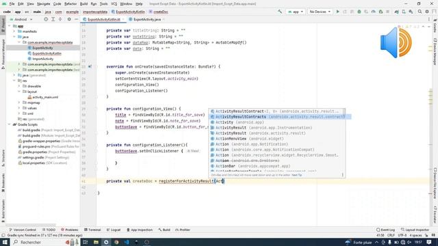Open the SDK Manager toolbar icon
The height and width of the screenshot is (246, 438).
[411, 12]
